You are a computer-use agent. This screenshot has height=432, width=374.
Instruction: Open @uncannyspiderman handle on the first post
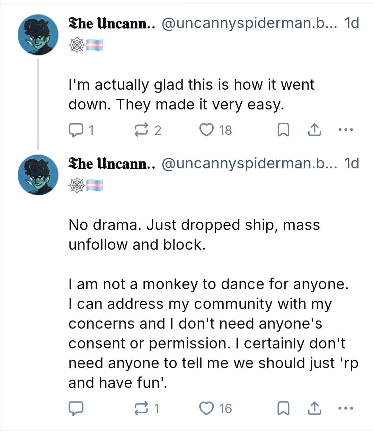coord(249,24)
